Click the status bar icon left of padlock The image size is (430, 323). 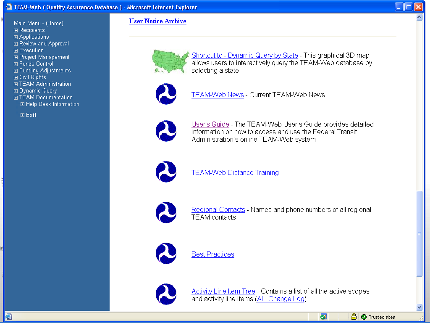(323, 317)
